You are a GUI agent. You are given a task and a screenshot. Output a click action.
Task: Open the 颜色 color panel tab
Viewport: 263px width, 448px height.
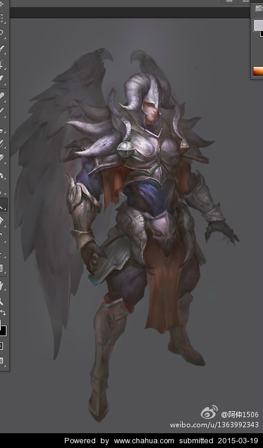coord(259,8)
